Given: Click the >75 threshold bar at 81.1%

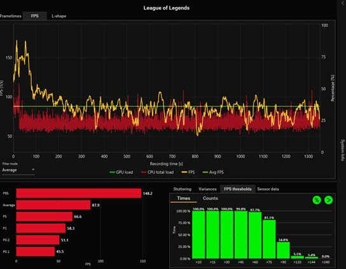Looking at the screenshot, I should coord(269,239).
